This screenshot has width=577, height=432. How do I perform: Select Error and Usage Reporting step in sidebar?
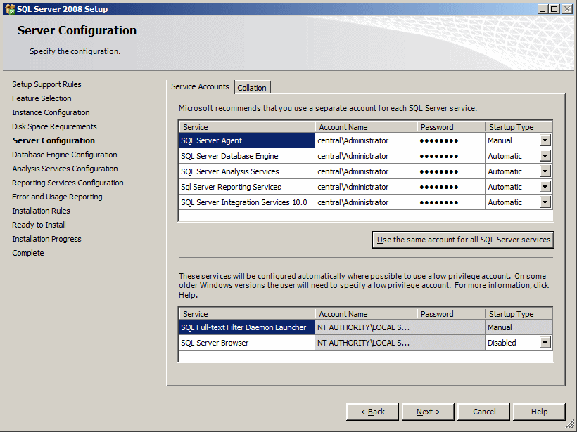point(57,197)
